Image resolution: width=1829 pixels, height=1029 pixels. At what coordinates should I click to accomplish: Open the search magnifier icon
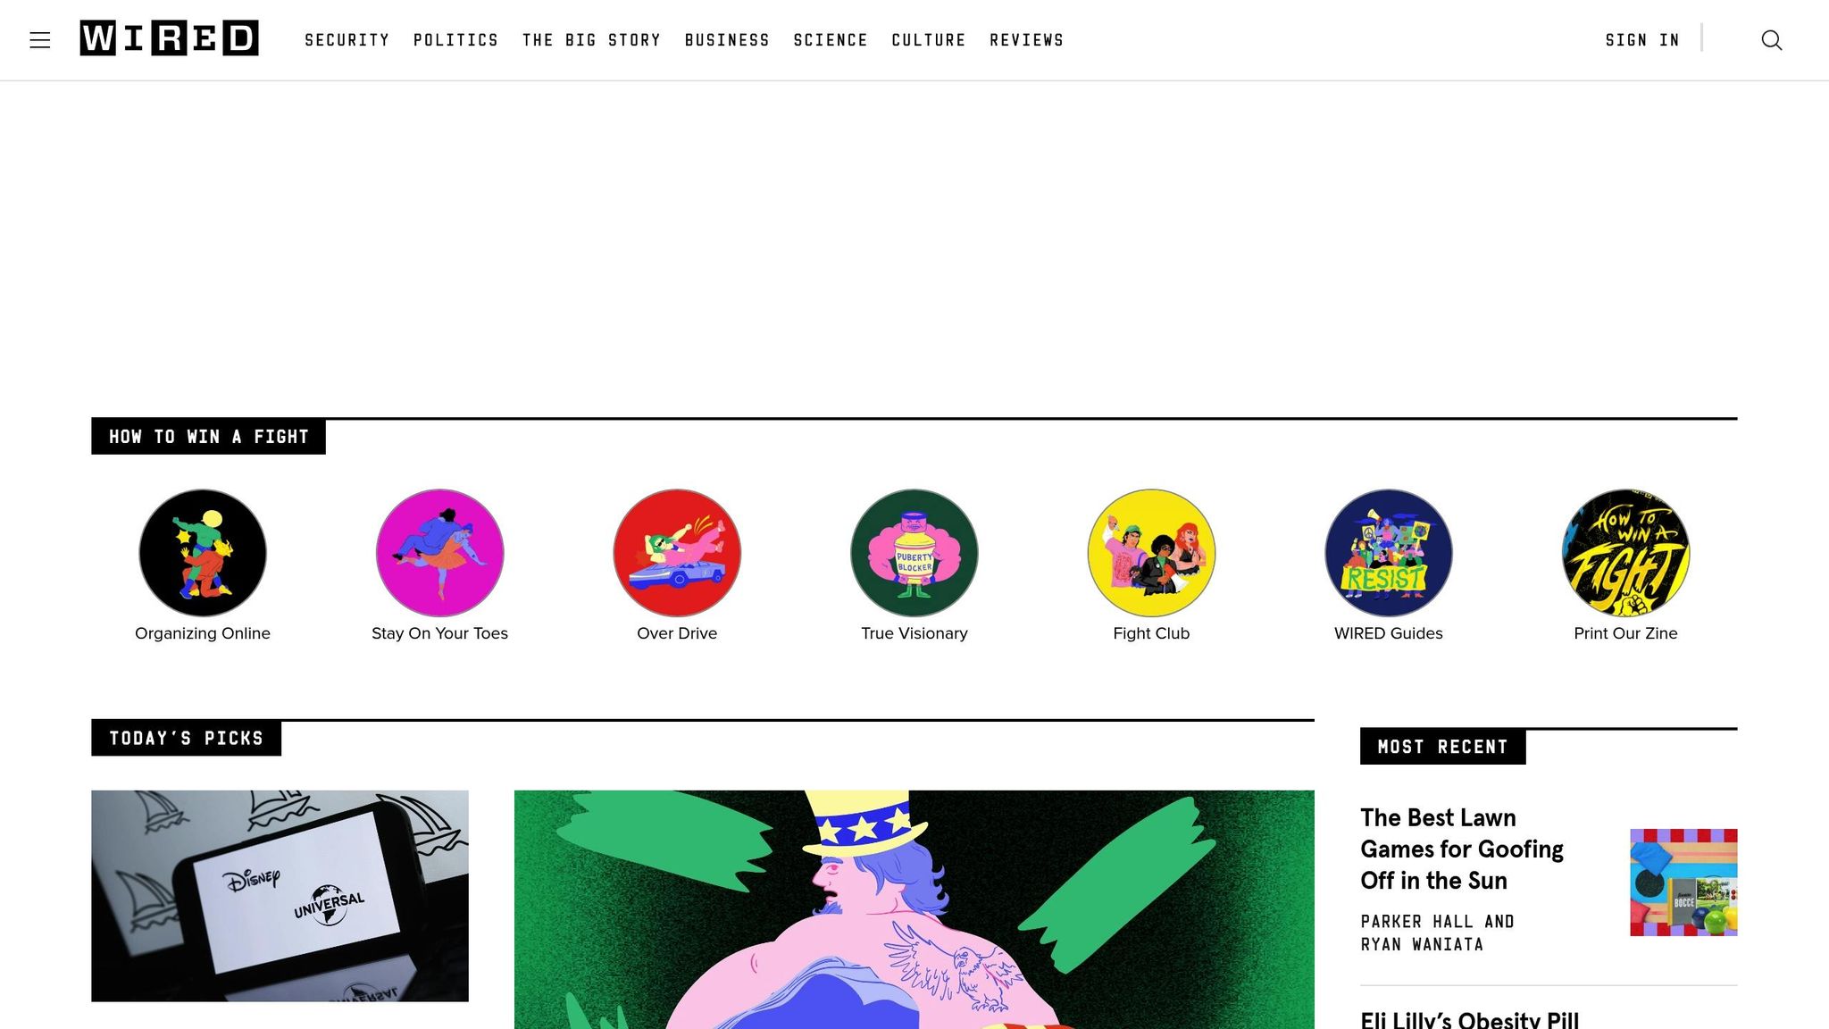coord(1772,40)
